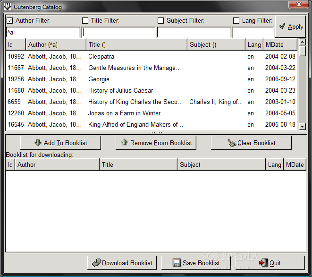Focus the Subject Filter text field

pyautogui.click(x=194, y=32)
